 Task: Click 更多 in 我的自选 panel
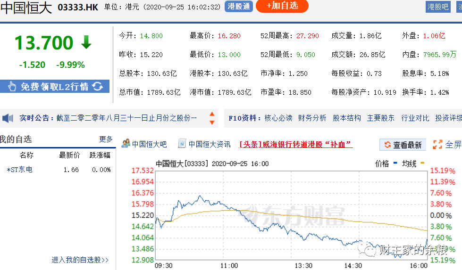[x=106, y=139]
